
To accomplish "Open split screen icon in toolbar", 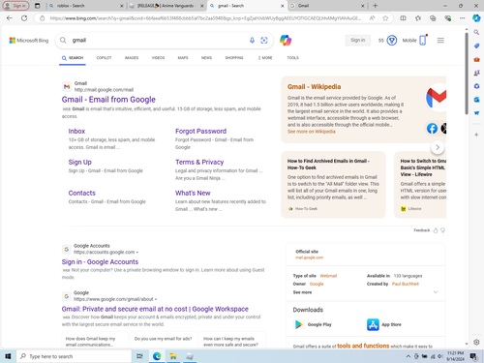I will click(x=403, y=18).
